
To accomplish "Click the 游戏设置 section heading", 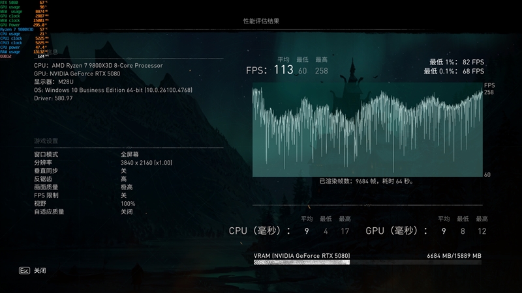I will [46, 141].
